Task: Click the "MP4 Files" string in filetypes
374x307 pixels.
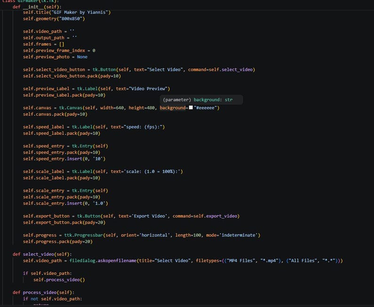Action: (x=241, y=260)
